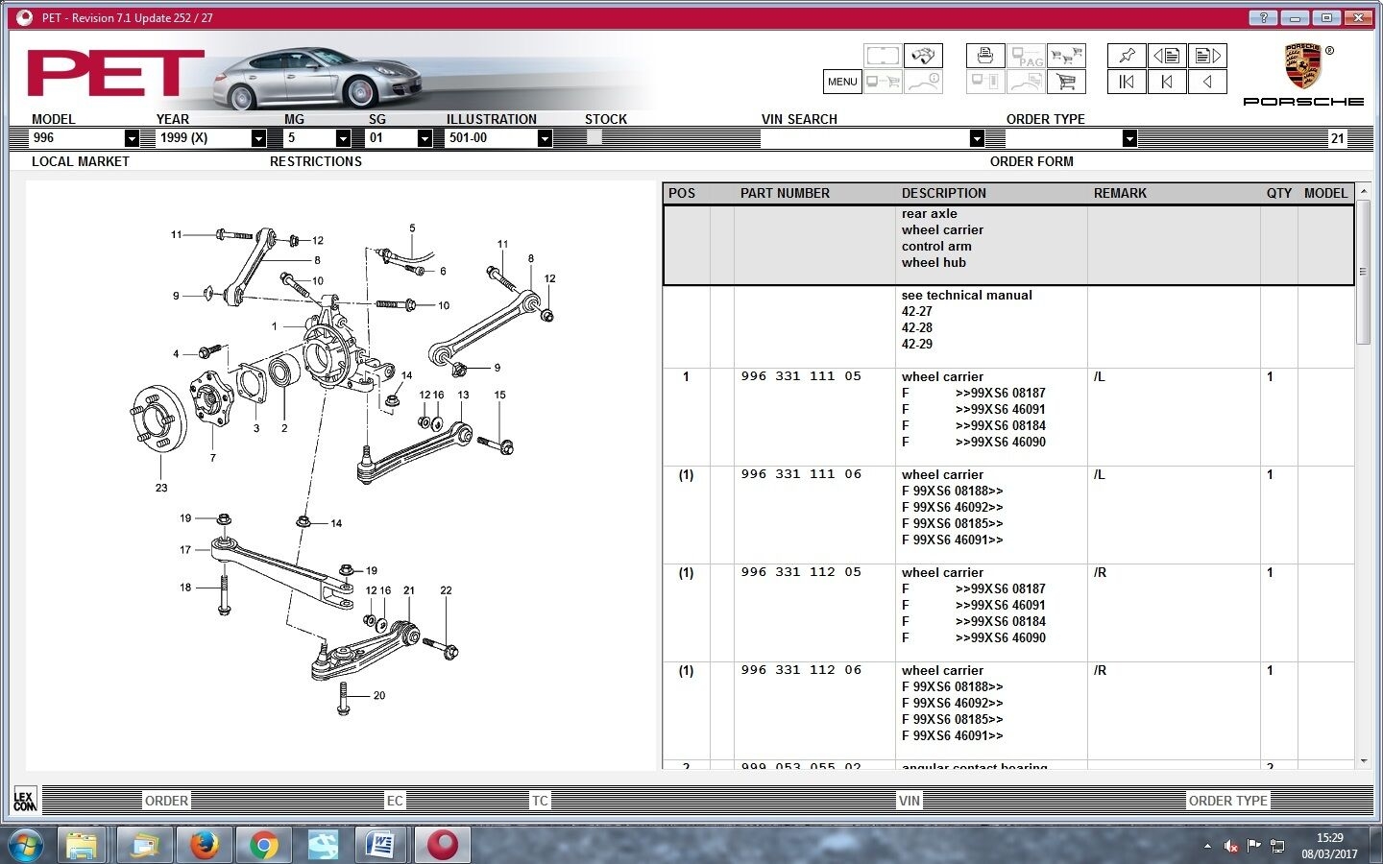Click the single shopping cart icon
This screenshot has height=864, width=1383.
click(1066, 82)
